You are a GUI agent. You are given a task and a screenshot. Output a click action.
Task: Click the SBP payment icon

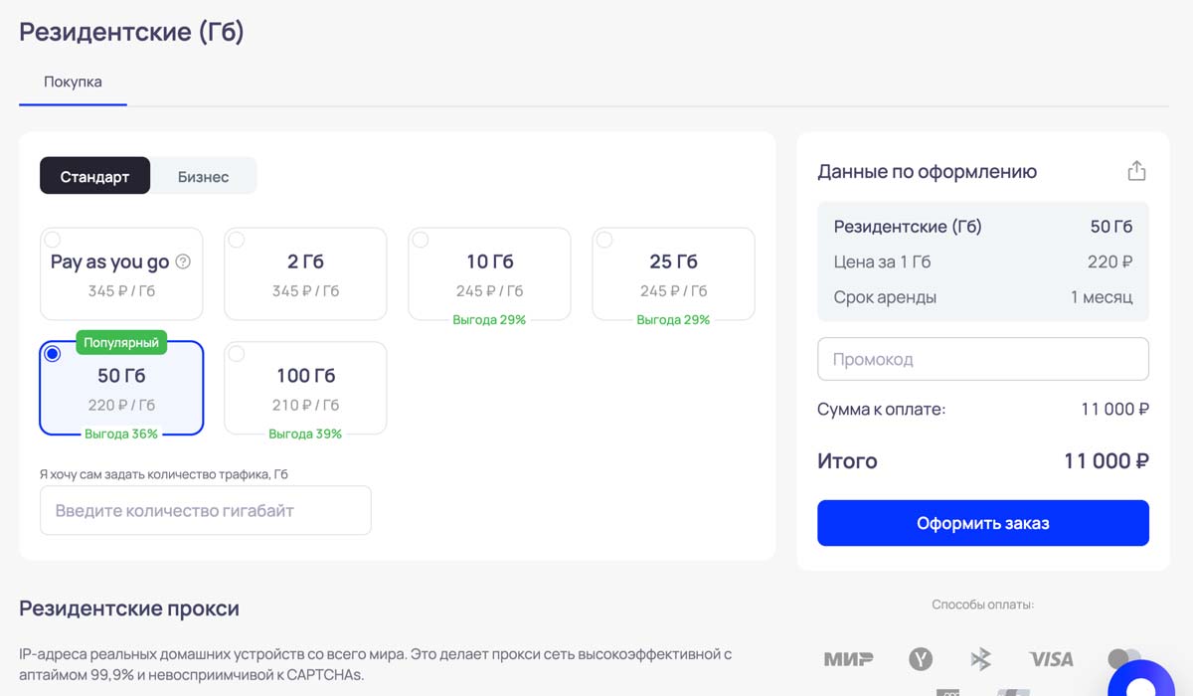981,658
